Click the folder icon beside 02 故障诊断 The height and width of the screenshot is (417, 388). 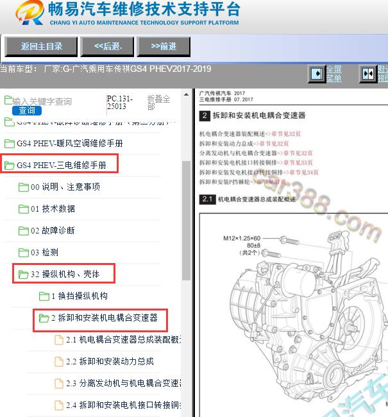23,231
